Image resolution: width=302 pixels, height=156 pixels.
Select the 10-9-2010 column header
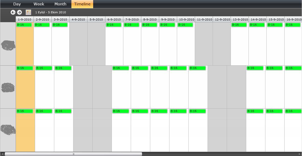(x=186, y=19)
